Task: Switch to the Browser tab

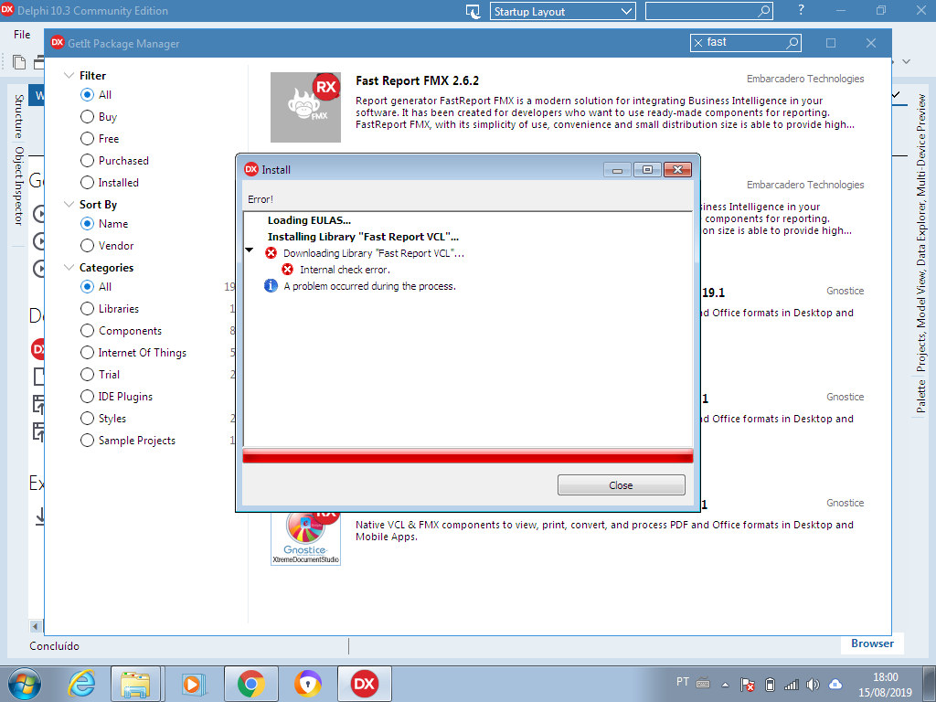Action: pos(872,643)
